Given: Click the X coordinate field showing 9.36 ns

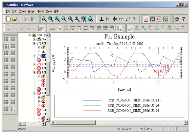Looking at the screenshot, I should tap(130, 129).
